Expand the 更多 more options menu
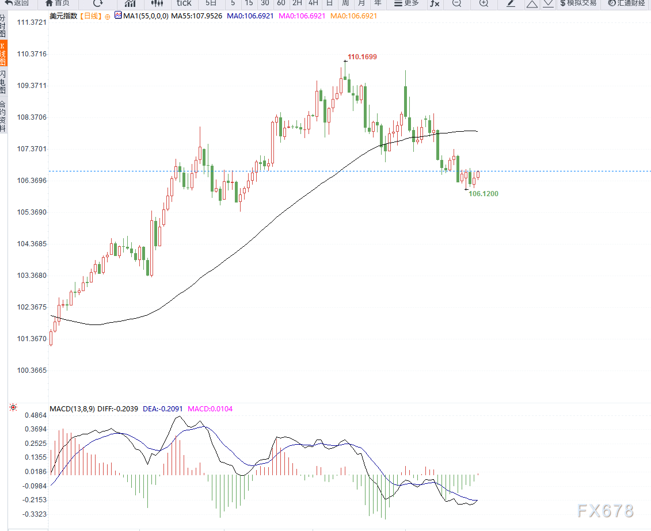 click(406, 3)
